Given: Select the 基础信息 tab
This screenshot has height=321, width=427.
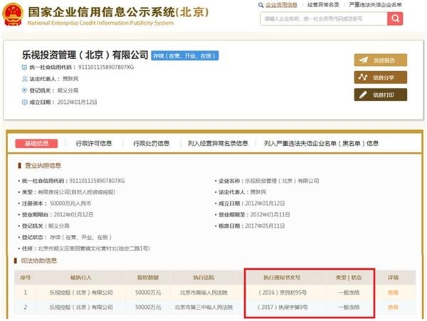Looking at the screenshot, I should [x=37, y=143].
